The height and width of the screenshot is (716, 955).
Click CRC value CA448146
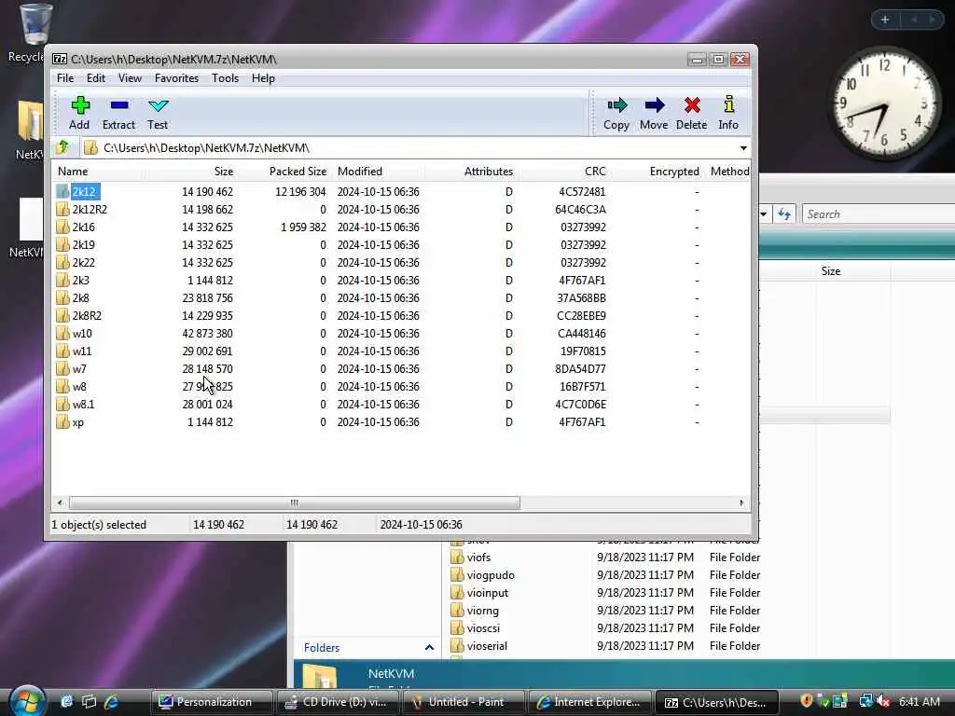coord(582,333)
